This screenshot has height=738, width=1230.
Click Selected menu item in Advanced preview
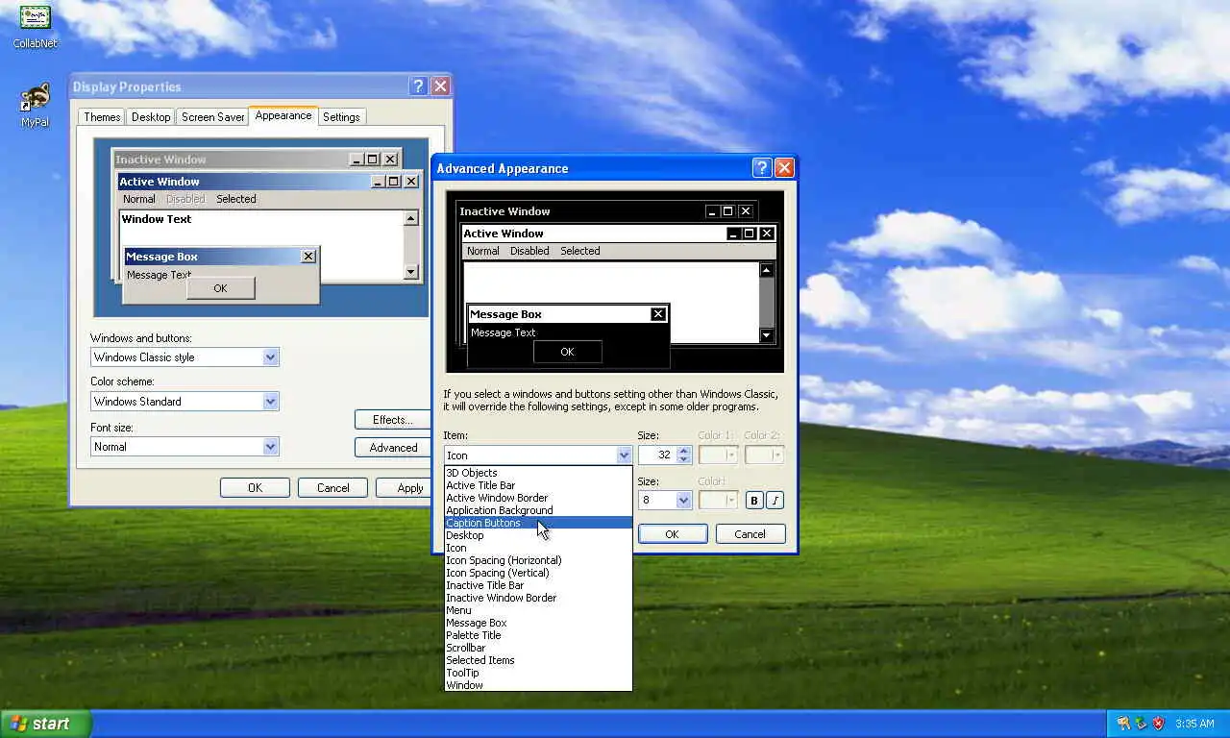[580, 251]
